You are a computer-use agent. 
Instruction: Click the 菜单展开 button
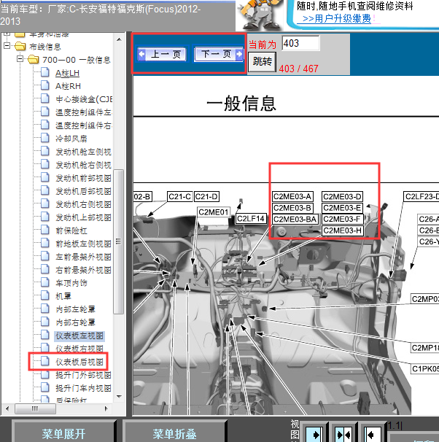click(63, 433)
